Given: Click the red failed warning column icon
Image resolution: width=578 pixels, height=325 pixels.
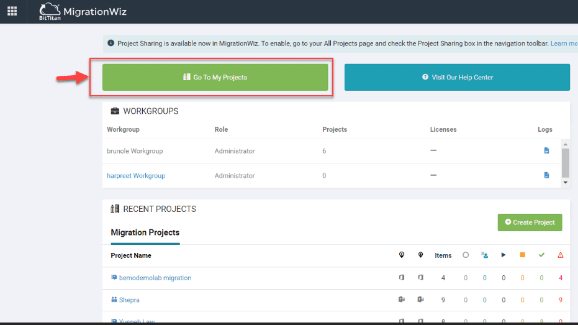Looking at the screenshot, I should 560,255.
